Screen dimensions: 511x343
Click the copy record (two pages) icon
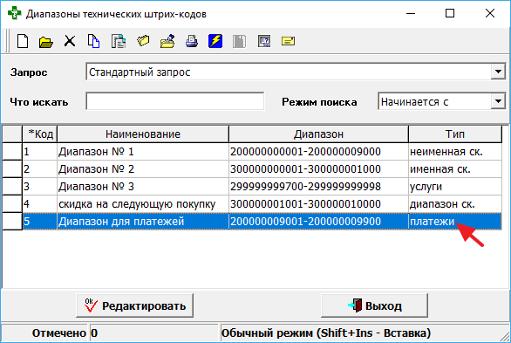[93, 41]
